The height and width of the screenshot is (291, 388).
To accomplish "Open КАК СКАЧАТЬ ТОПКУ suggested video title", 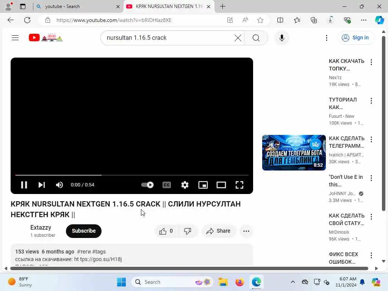I will [x=346, y=65].
